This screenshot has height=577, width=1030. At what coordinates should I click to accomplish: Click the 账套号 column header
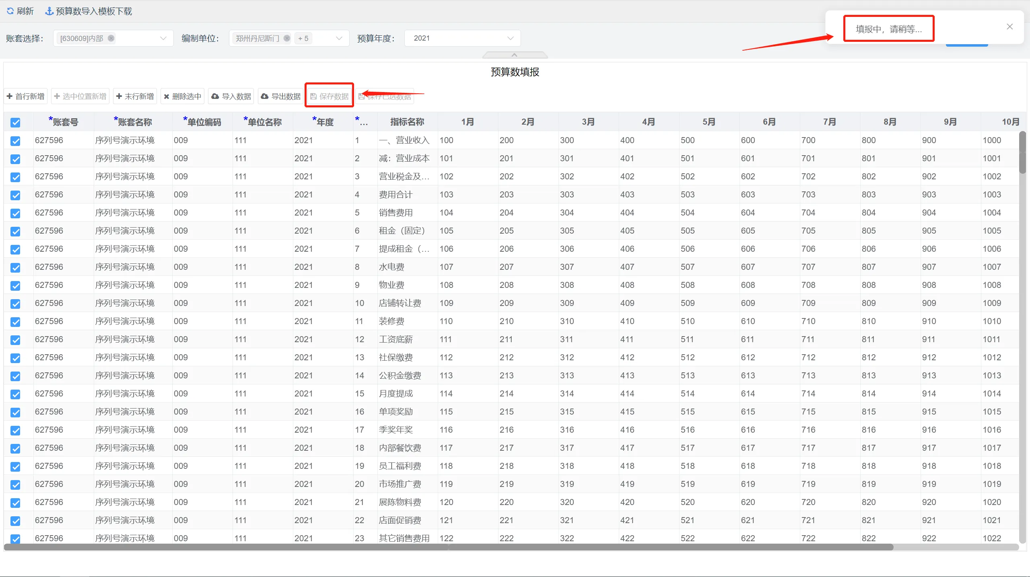tap(64, 122)
